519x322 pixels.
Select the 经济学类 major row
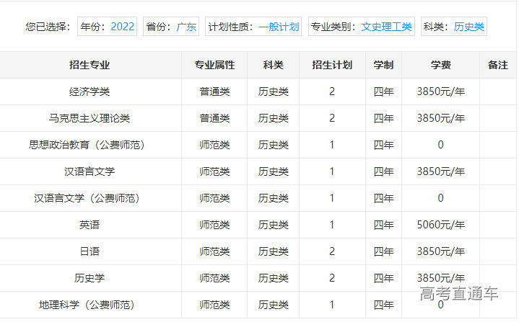90,91
